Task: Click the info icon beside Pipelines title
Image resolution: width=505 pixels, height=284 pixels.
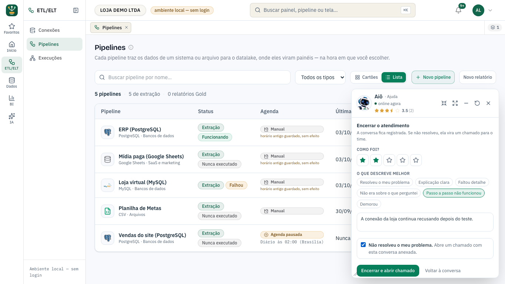Action: tap(131, 47)
